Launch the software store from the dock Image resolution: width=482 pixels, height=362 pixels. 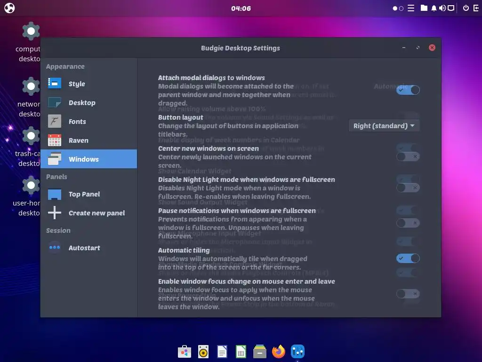[x=185, y=352]
